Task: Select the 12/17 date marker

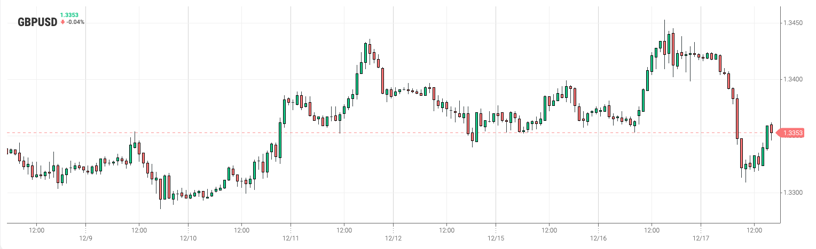Action: (701, 238)
